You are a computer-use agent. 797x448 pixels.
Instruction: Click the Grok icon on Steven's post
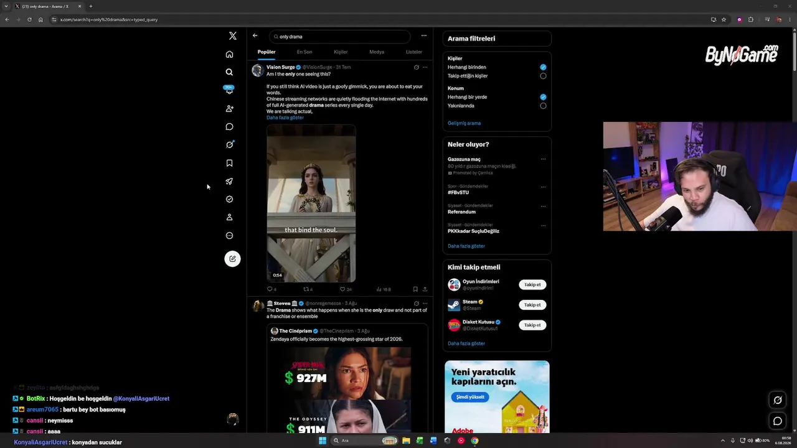pyautogui.click(x=417, y=304)
